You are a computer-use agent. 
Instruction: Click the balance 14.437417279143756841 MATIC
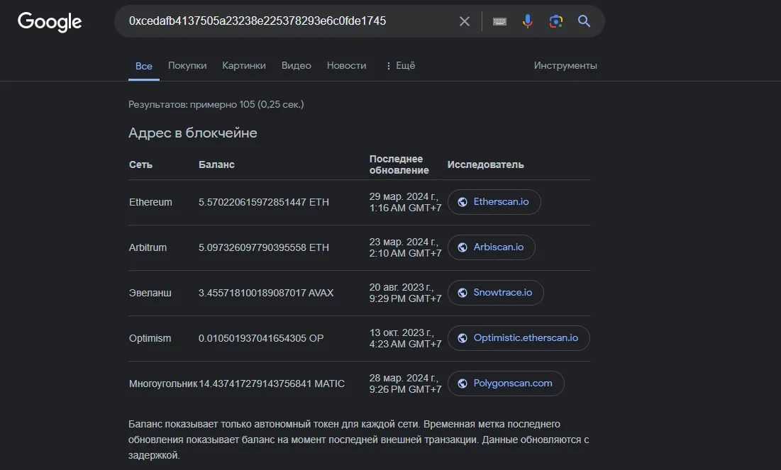272,384
